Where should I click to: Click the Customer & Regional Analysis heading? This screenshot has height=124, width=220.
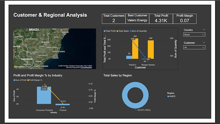50,15
